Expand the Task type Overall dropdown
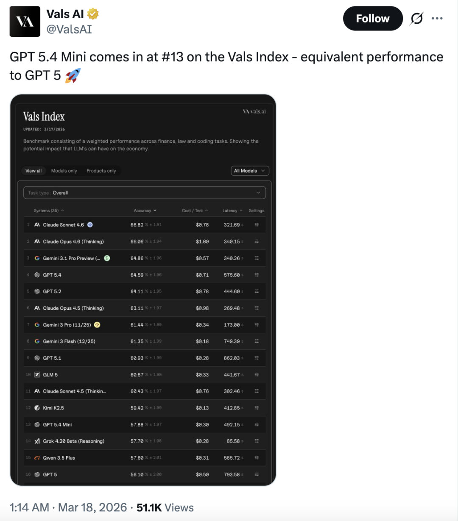458x521 pixels. 144,193
